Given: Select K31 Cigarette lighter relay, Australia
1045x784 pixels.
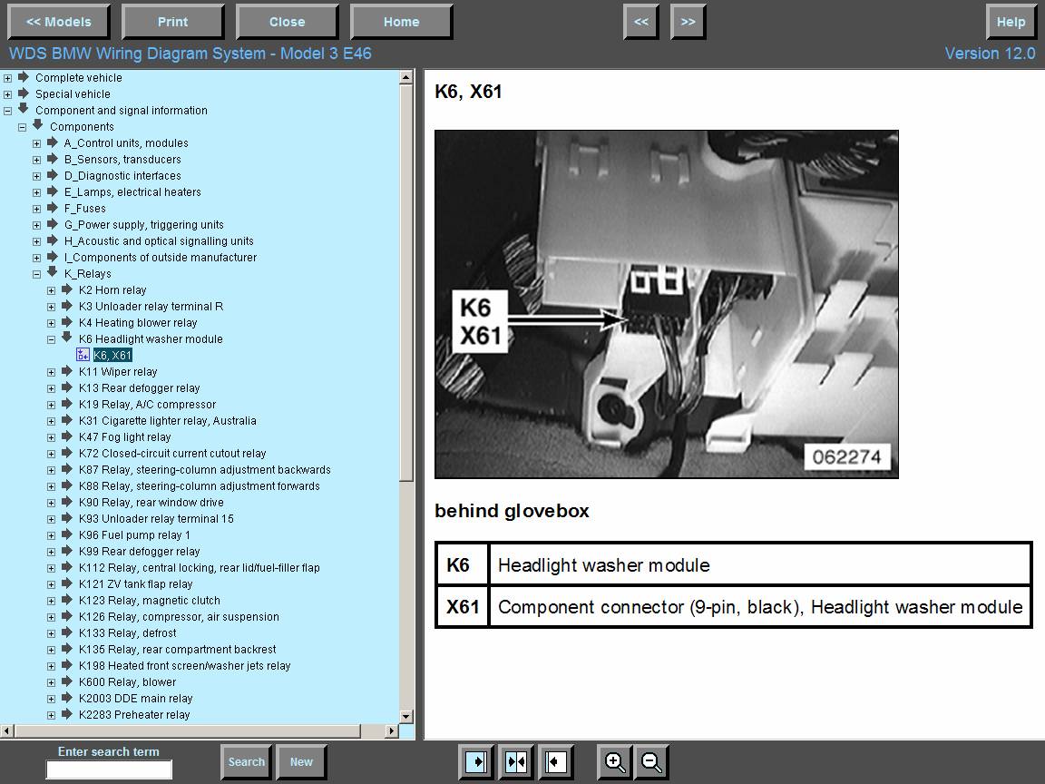Looking at the screenshot, I should (x=167, y=421).
